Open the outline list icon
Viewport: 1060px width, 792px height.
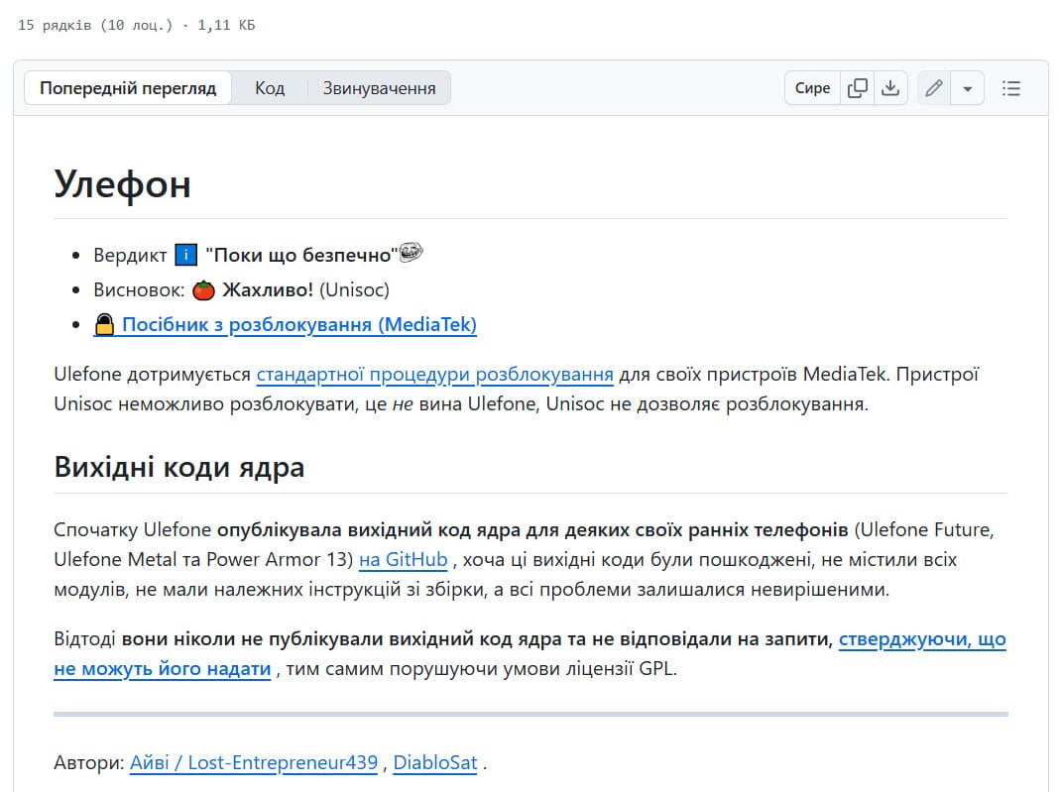1011,88
